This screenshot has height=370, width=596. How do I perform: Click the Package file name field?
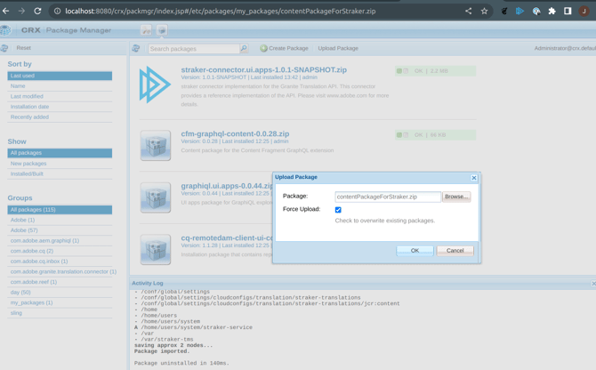388,197
